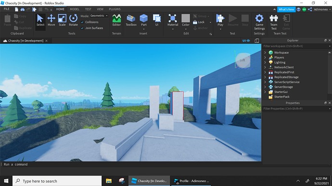
Task: Expand the Workspace tree node
Action: [265, 53]
